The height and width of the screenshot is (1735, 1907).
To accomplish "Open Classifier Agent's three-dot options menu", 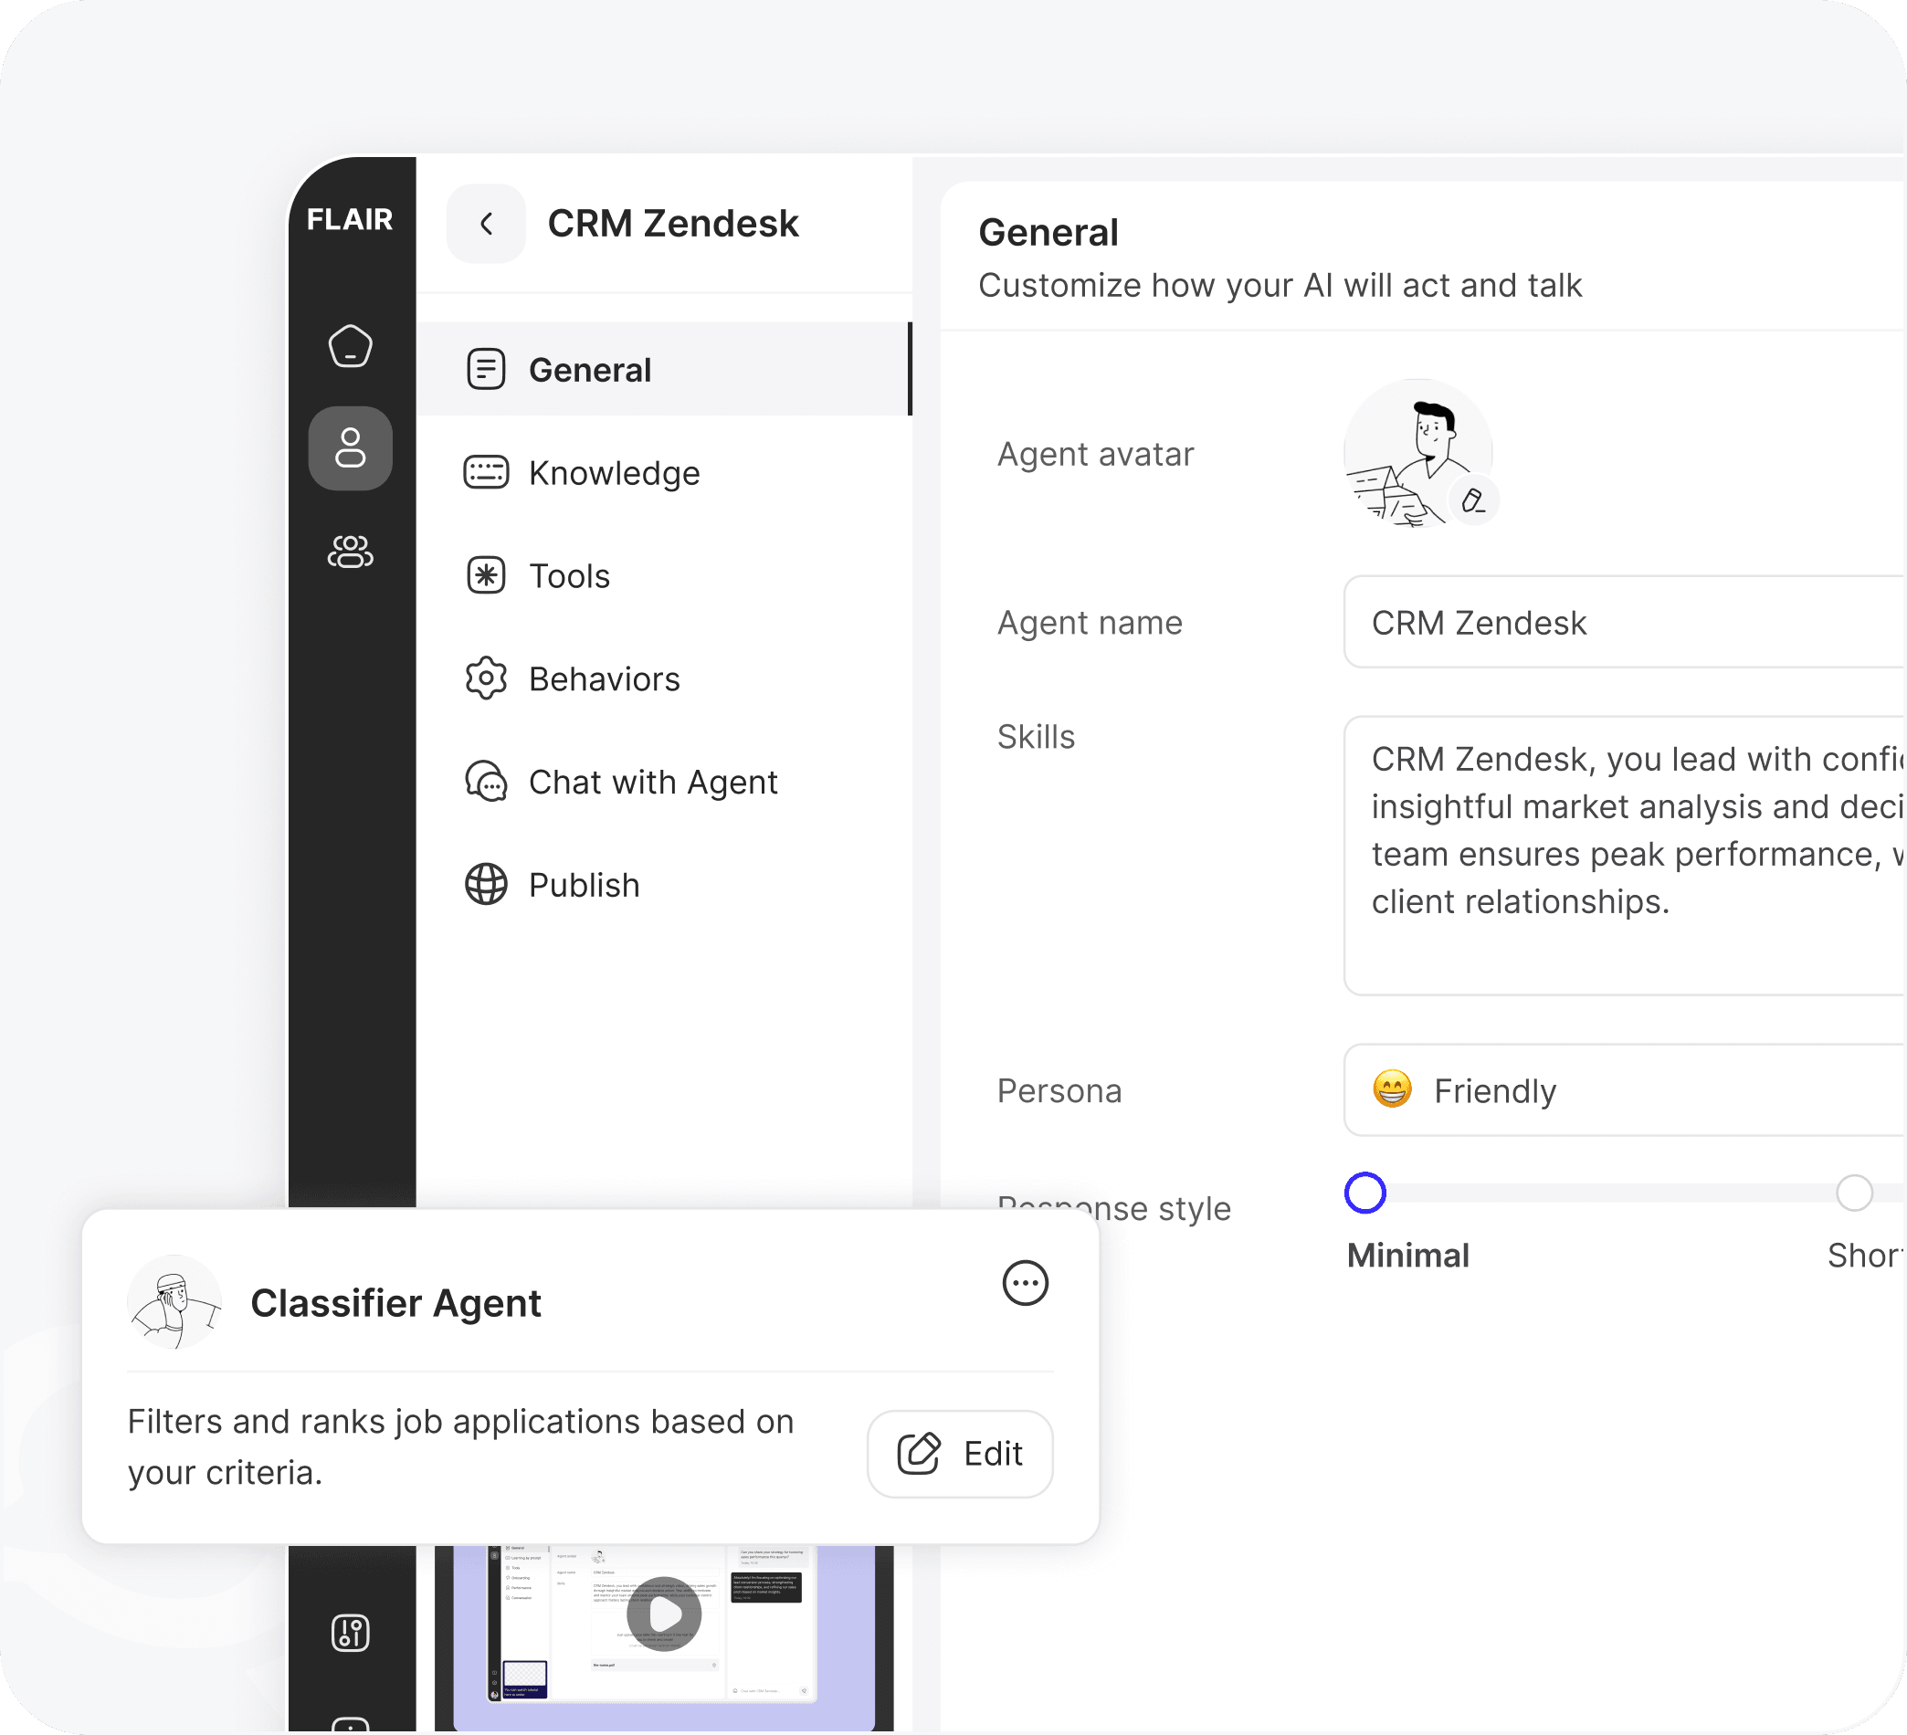I will pos(1025,1283).
